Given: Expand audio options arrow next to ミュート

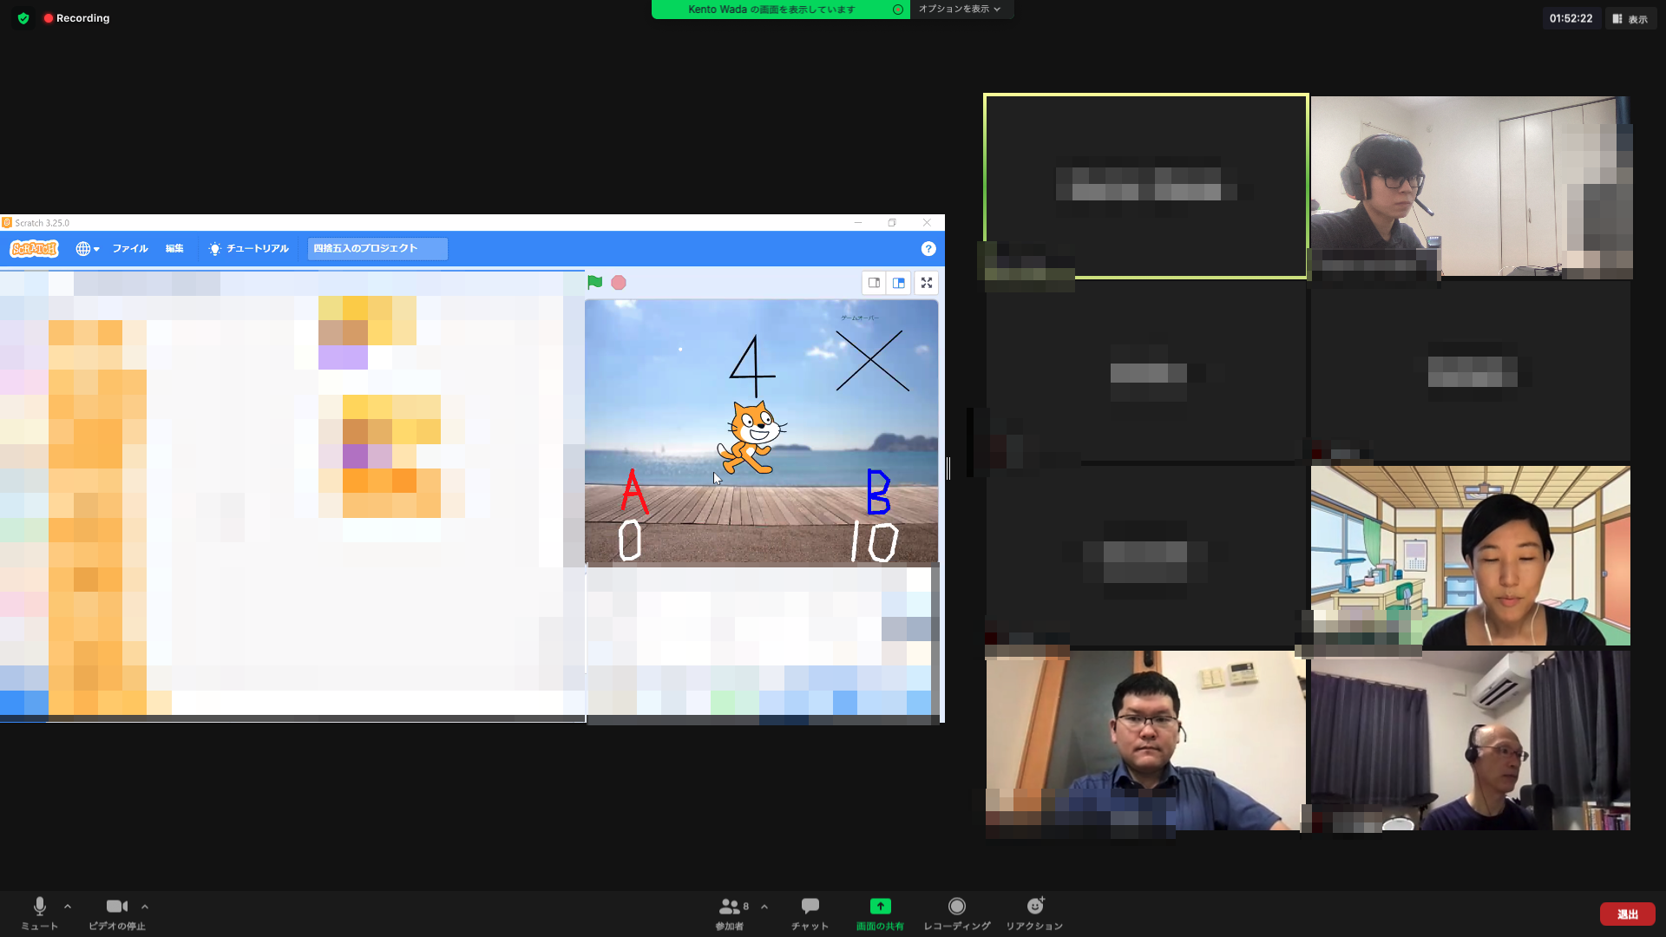Looking at the screenshot, I should [x=68, y=907].
